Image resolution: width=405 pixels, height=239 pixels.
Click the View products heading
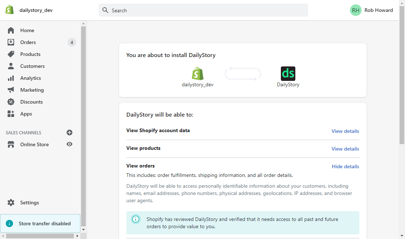(143, 148)
